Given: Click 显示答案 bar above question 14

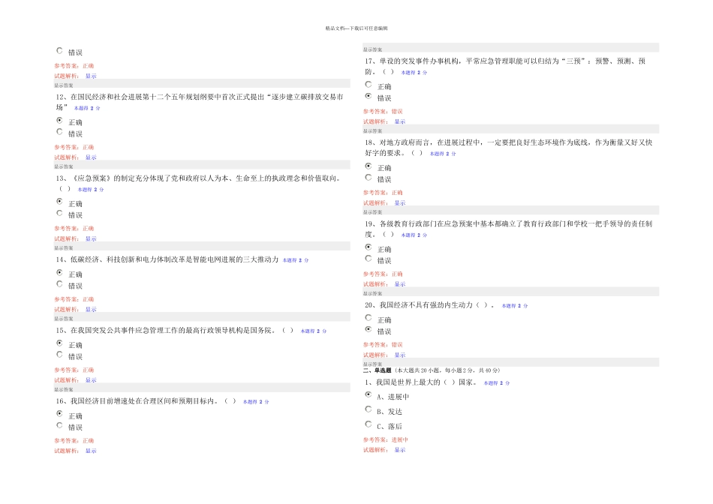Looking at the screenshot, I should click(x=202, y=246).
